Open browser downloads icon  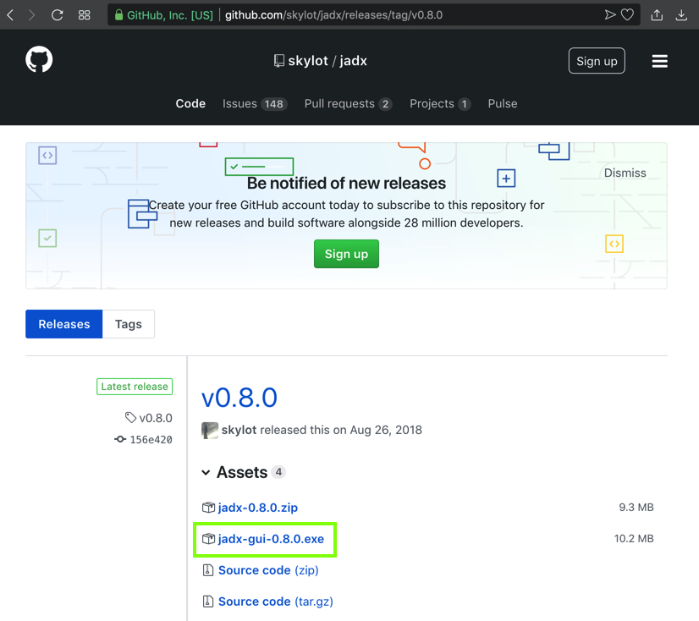(x=681, y=14)
